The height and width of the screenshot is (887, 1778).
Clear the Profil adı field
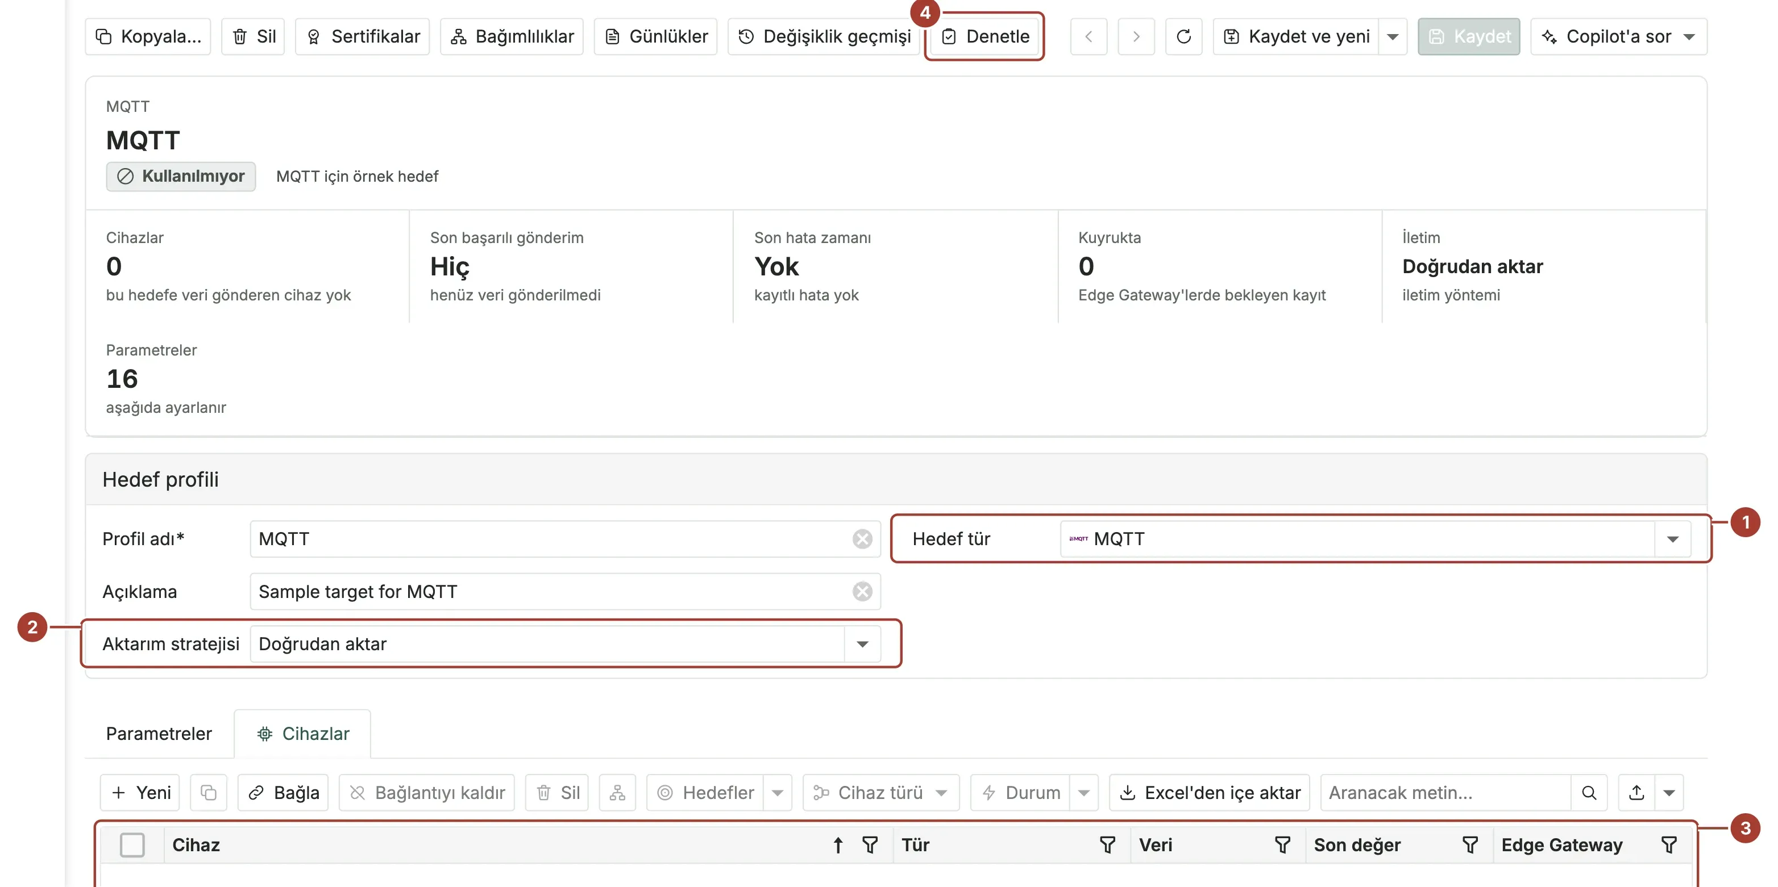[x=862, y=539]
